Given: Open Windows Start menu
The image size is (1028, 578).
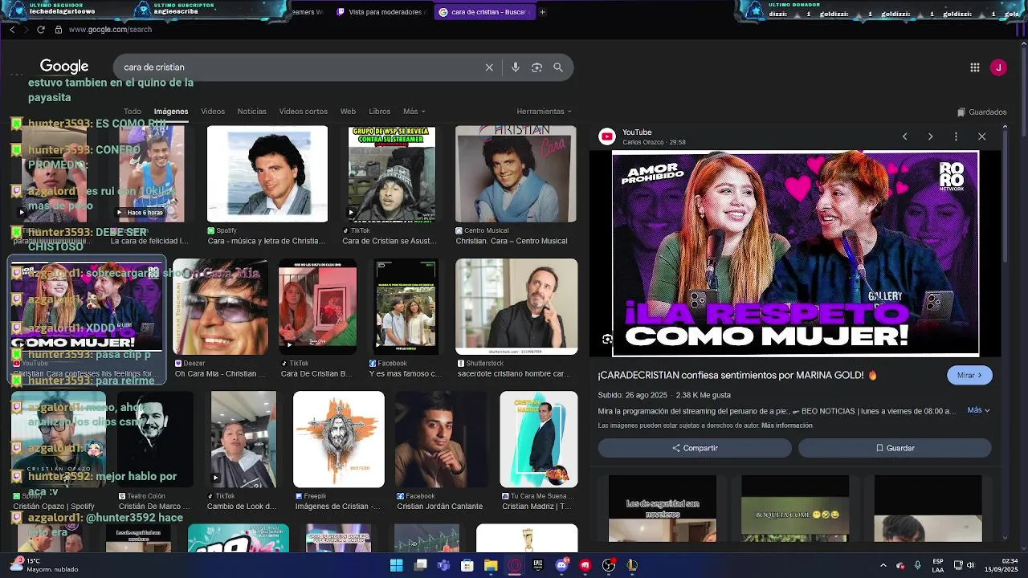Looking at the screenshot, I should pos(396,565).
